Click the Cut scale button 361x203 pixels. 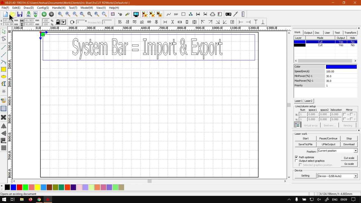pos(349,158)
